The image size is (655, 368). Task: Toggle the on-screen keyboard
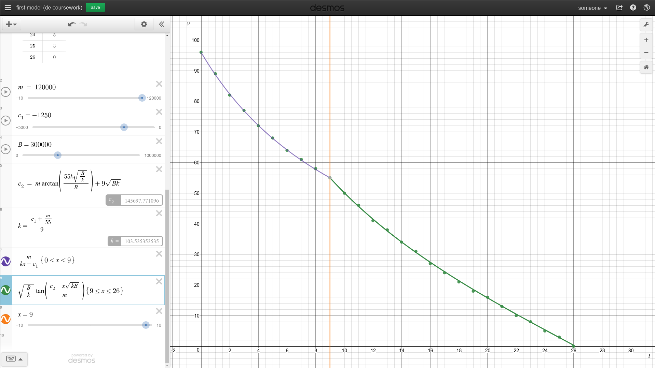pos(14,359)
